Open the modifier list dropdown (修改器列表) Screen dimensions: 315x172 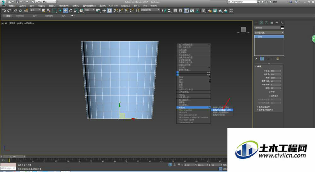pyautogui.click(x=269, y=32)
